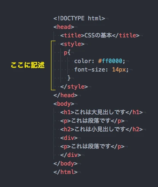158x187 pixels.
Task: Click the closing </div> tag
Action: (x=71, y=155)
